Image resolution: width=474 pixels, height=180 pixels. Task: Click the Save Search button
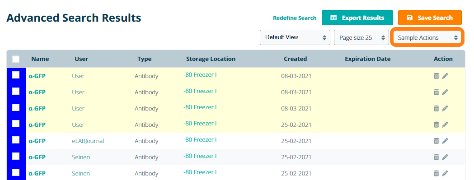[x=430, y=18]
